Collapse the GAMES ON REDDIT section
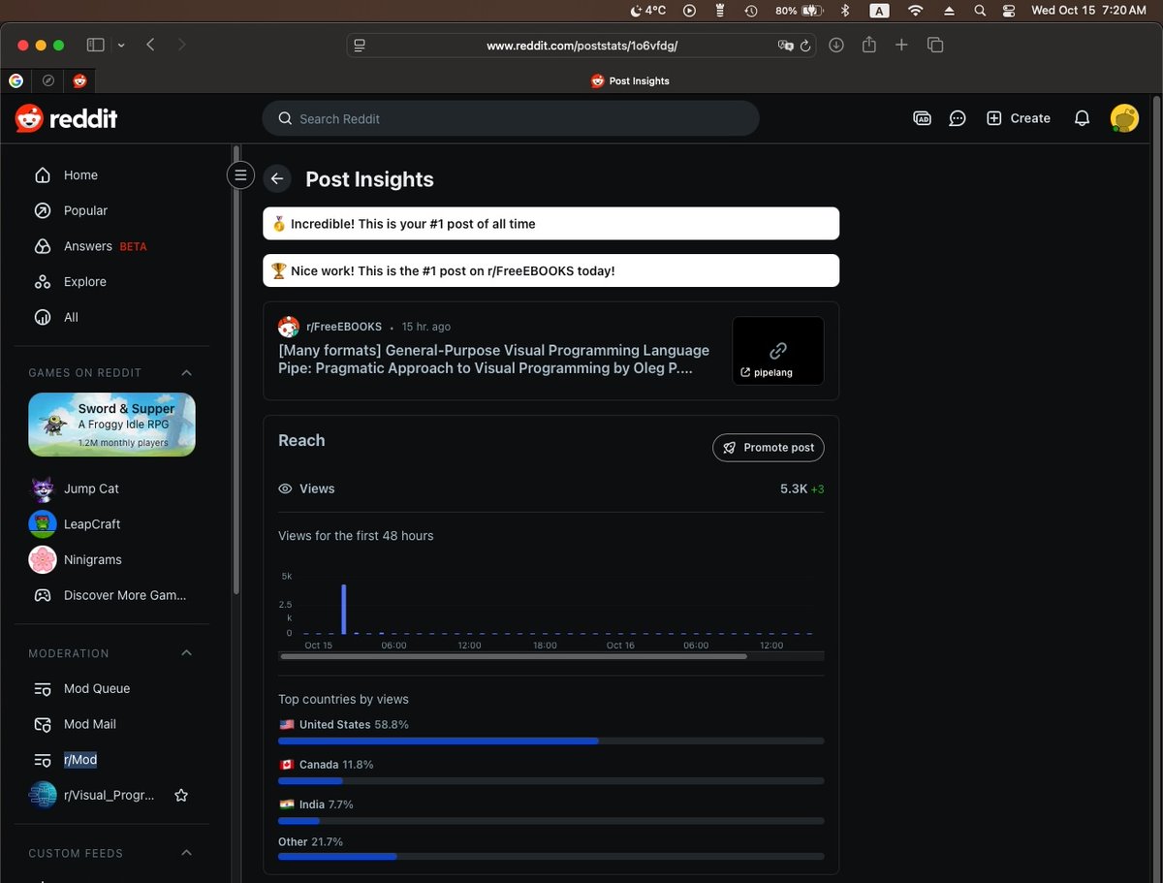The height and width of the screenshot is (883, 1163). tap(186, 372)
